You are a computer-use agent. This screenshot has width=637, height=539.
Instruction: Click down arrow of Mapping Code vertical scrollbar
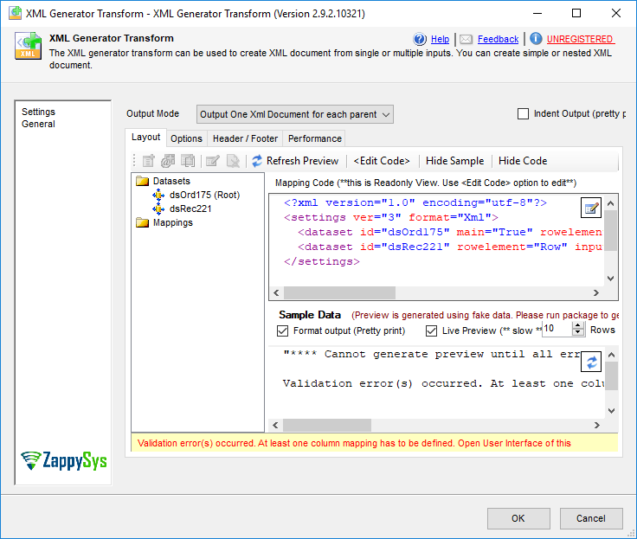610,279
